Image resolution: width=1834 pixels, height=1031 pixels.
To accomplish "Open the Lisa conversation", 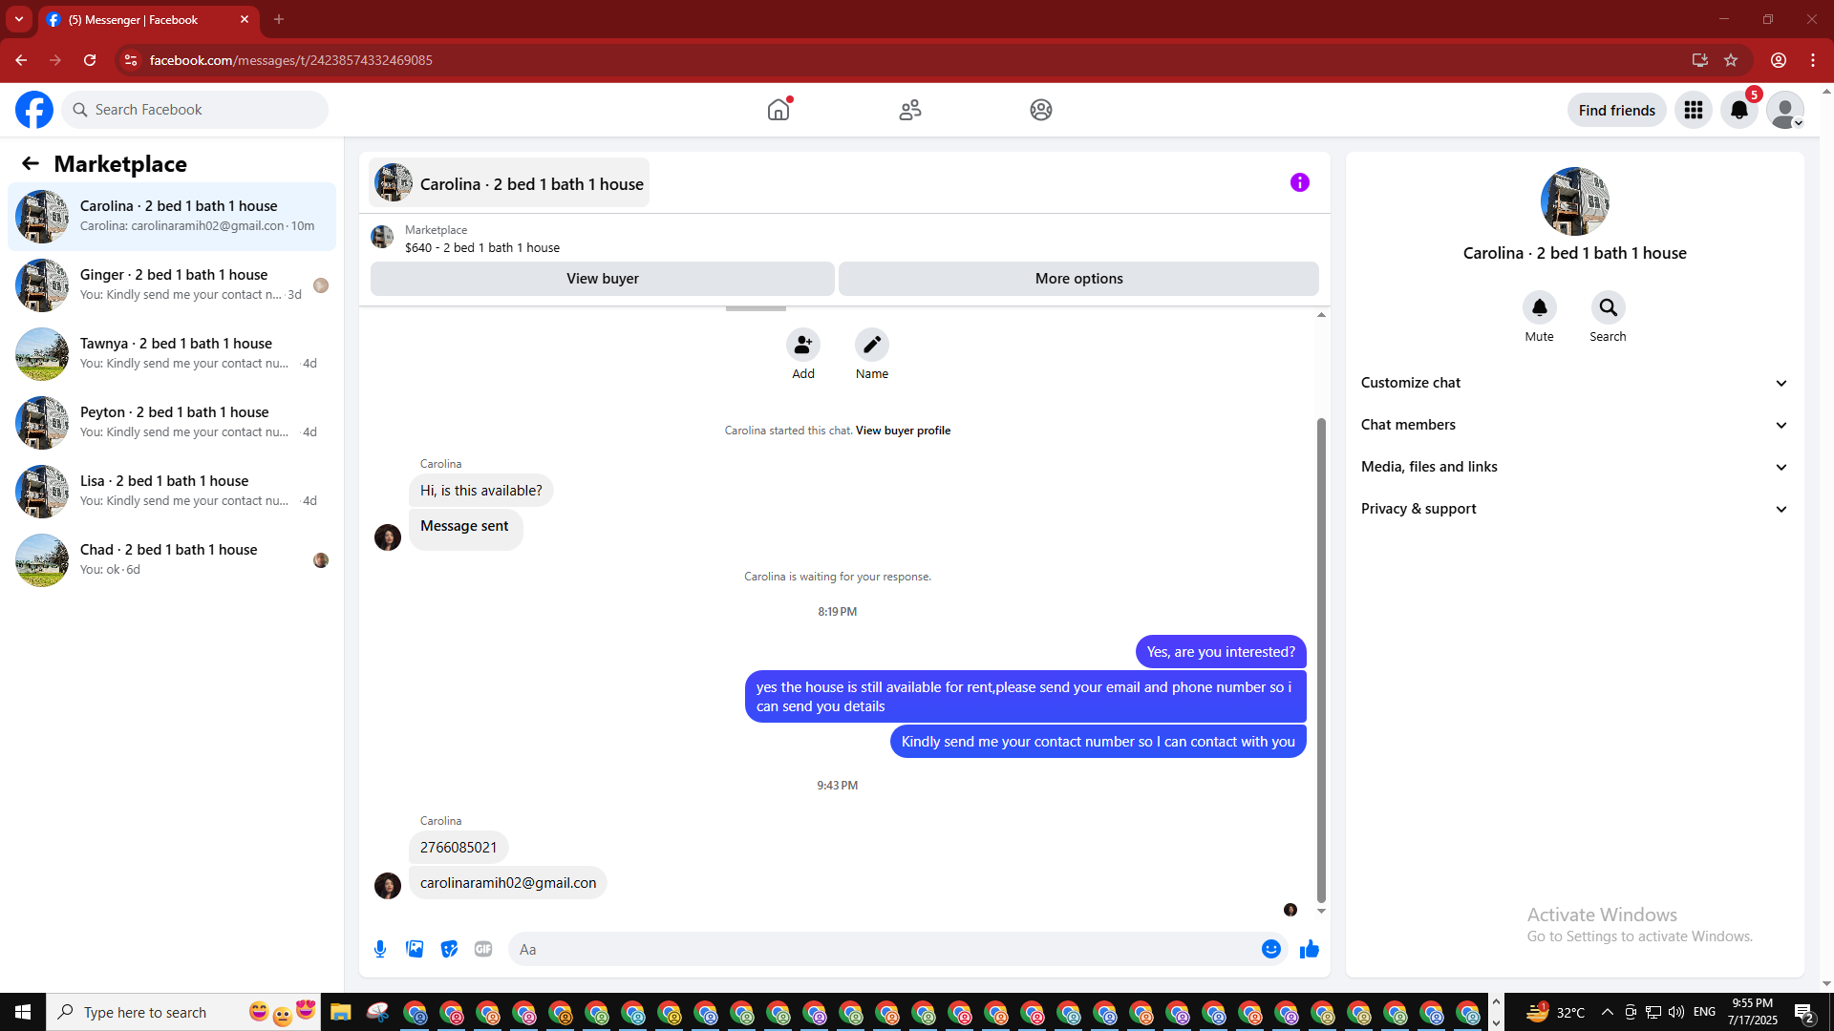I will tap(172, 491).
